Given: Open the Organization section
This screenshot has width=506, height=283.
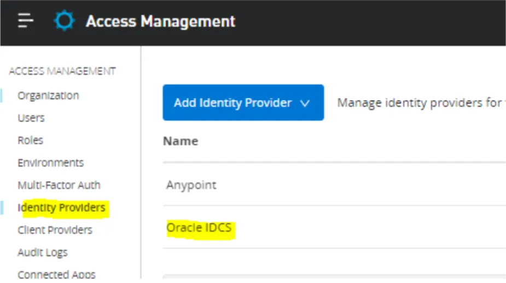Looking at the screenshot, I should 48,96.
